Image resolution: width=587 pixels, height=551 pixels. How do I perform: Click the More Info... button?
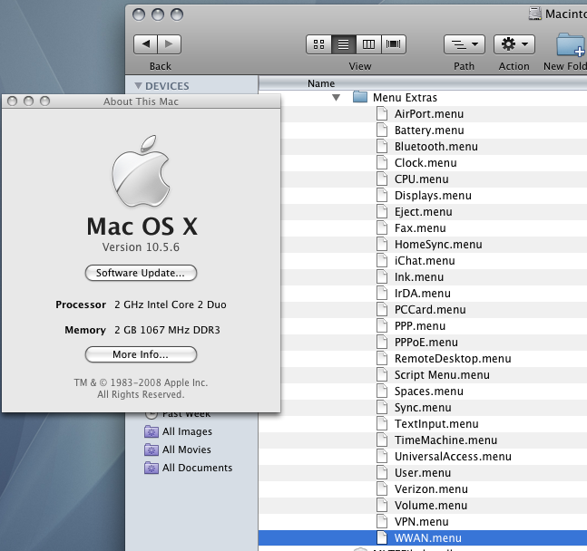(141, 354)
